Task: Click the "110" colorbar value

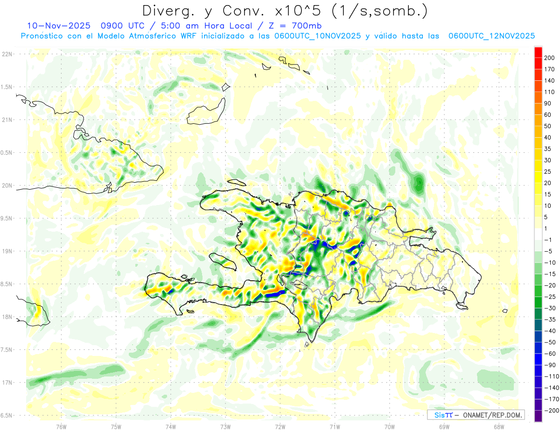Action: [549, 92]
